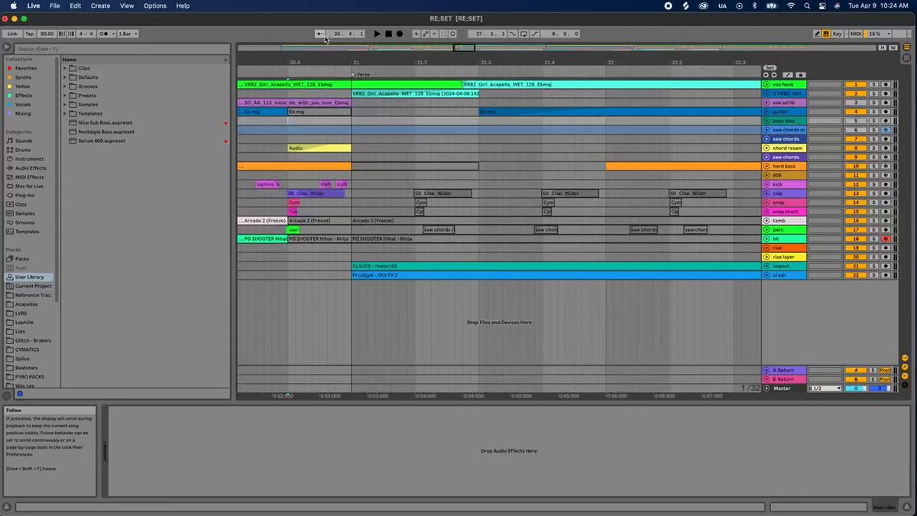Screen dimensions: 917x516
Task: Open the Options menu
Action: 155,5
